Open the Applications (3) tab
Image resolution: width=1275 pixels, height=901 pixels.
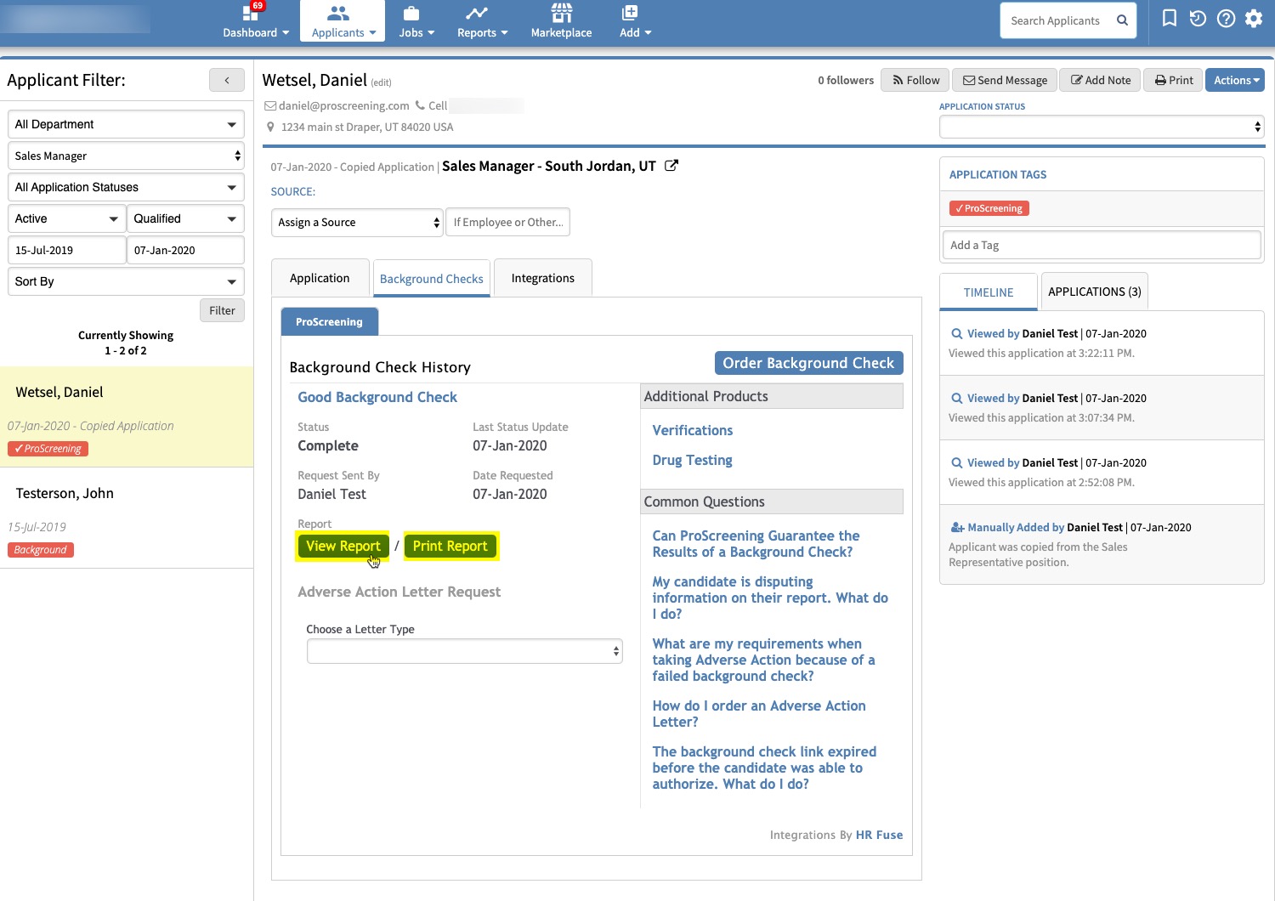(x=1094, y=292)
